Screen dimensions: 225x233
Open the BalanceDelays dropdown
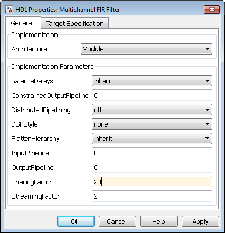pos(152,81)
